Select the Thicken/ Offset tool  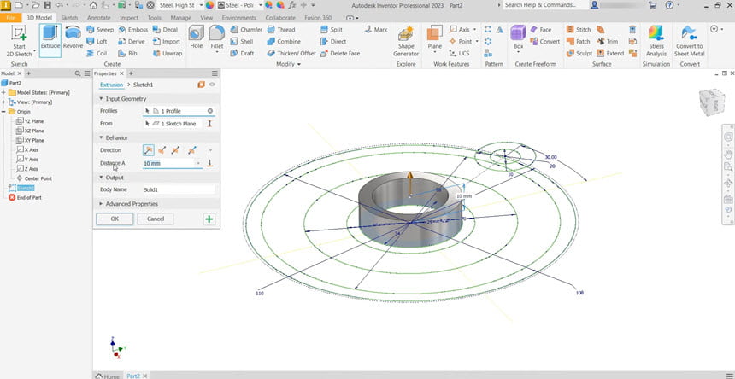[x=291, y=53]
